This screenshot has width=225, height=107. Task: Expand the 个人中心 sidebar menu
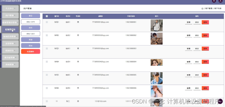click(10, 8)
